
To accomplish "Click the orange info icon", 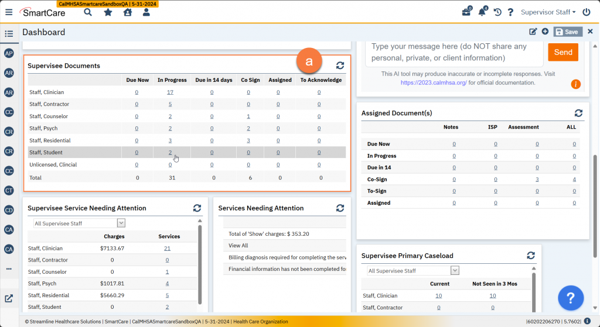I will pyautogui.click(x=576, y=84).
